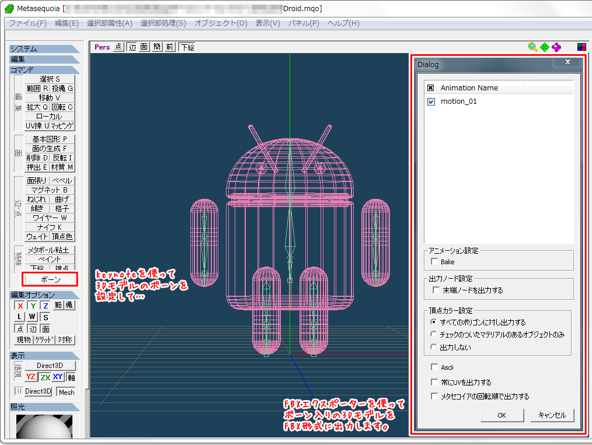Screen dimensions: 592x445
Task: Switch to the ZX view plane
Action: point(46,377)
